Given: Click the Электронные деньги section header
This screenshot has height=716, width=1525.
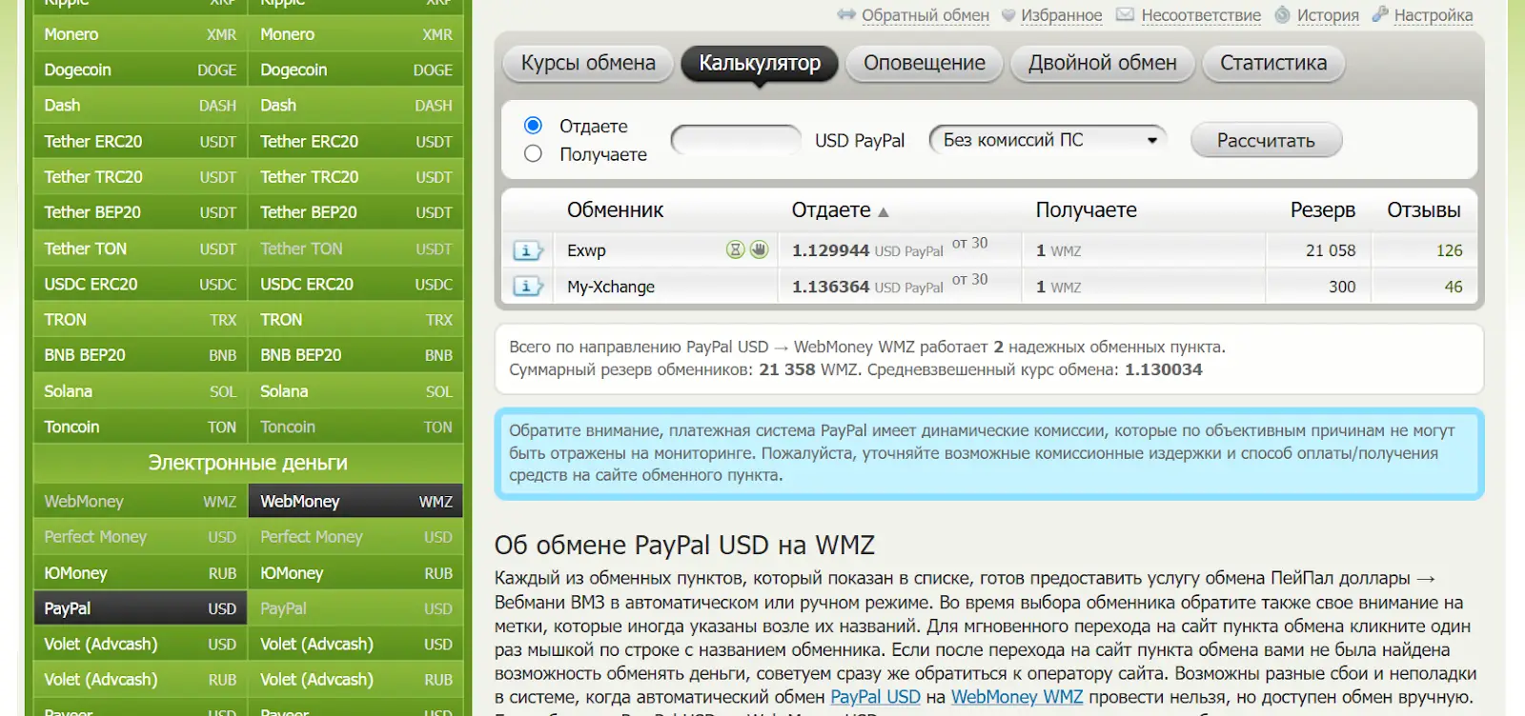Looking at the screenshot, I should pyautogui.click(x=248, y=464).
